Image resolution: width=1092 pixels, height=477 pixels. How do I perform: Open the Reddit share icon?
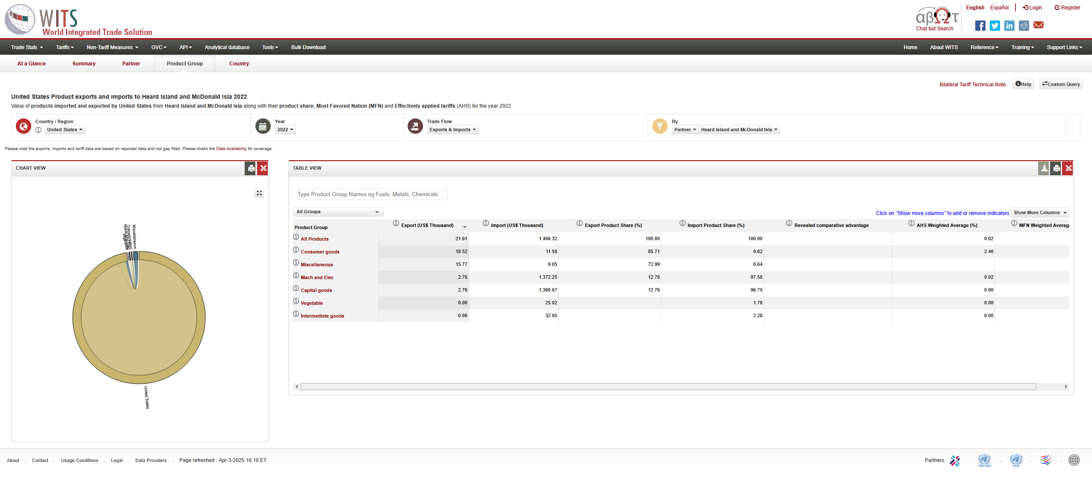point(1024,26)
